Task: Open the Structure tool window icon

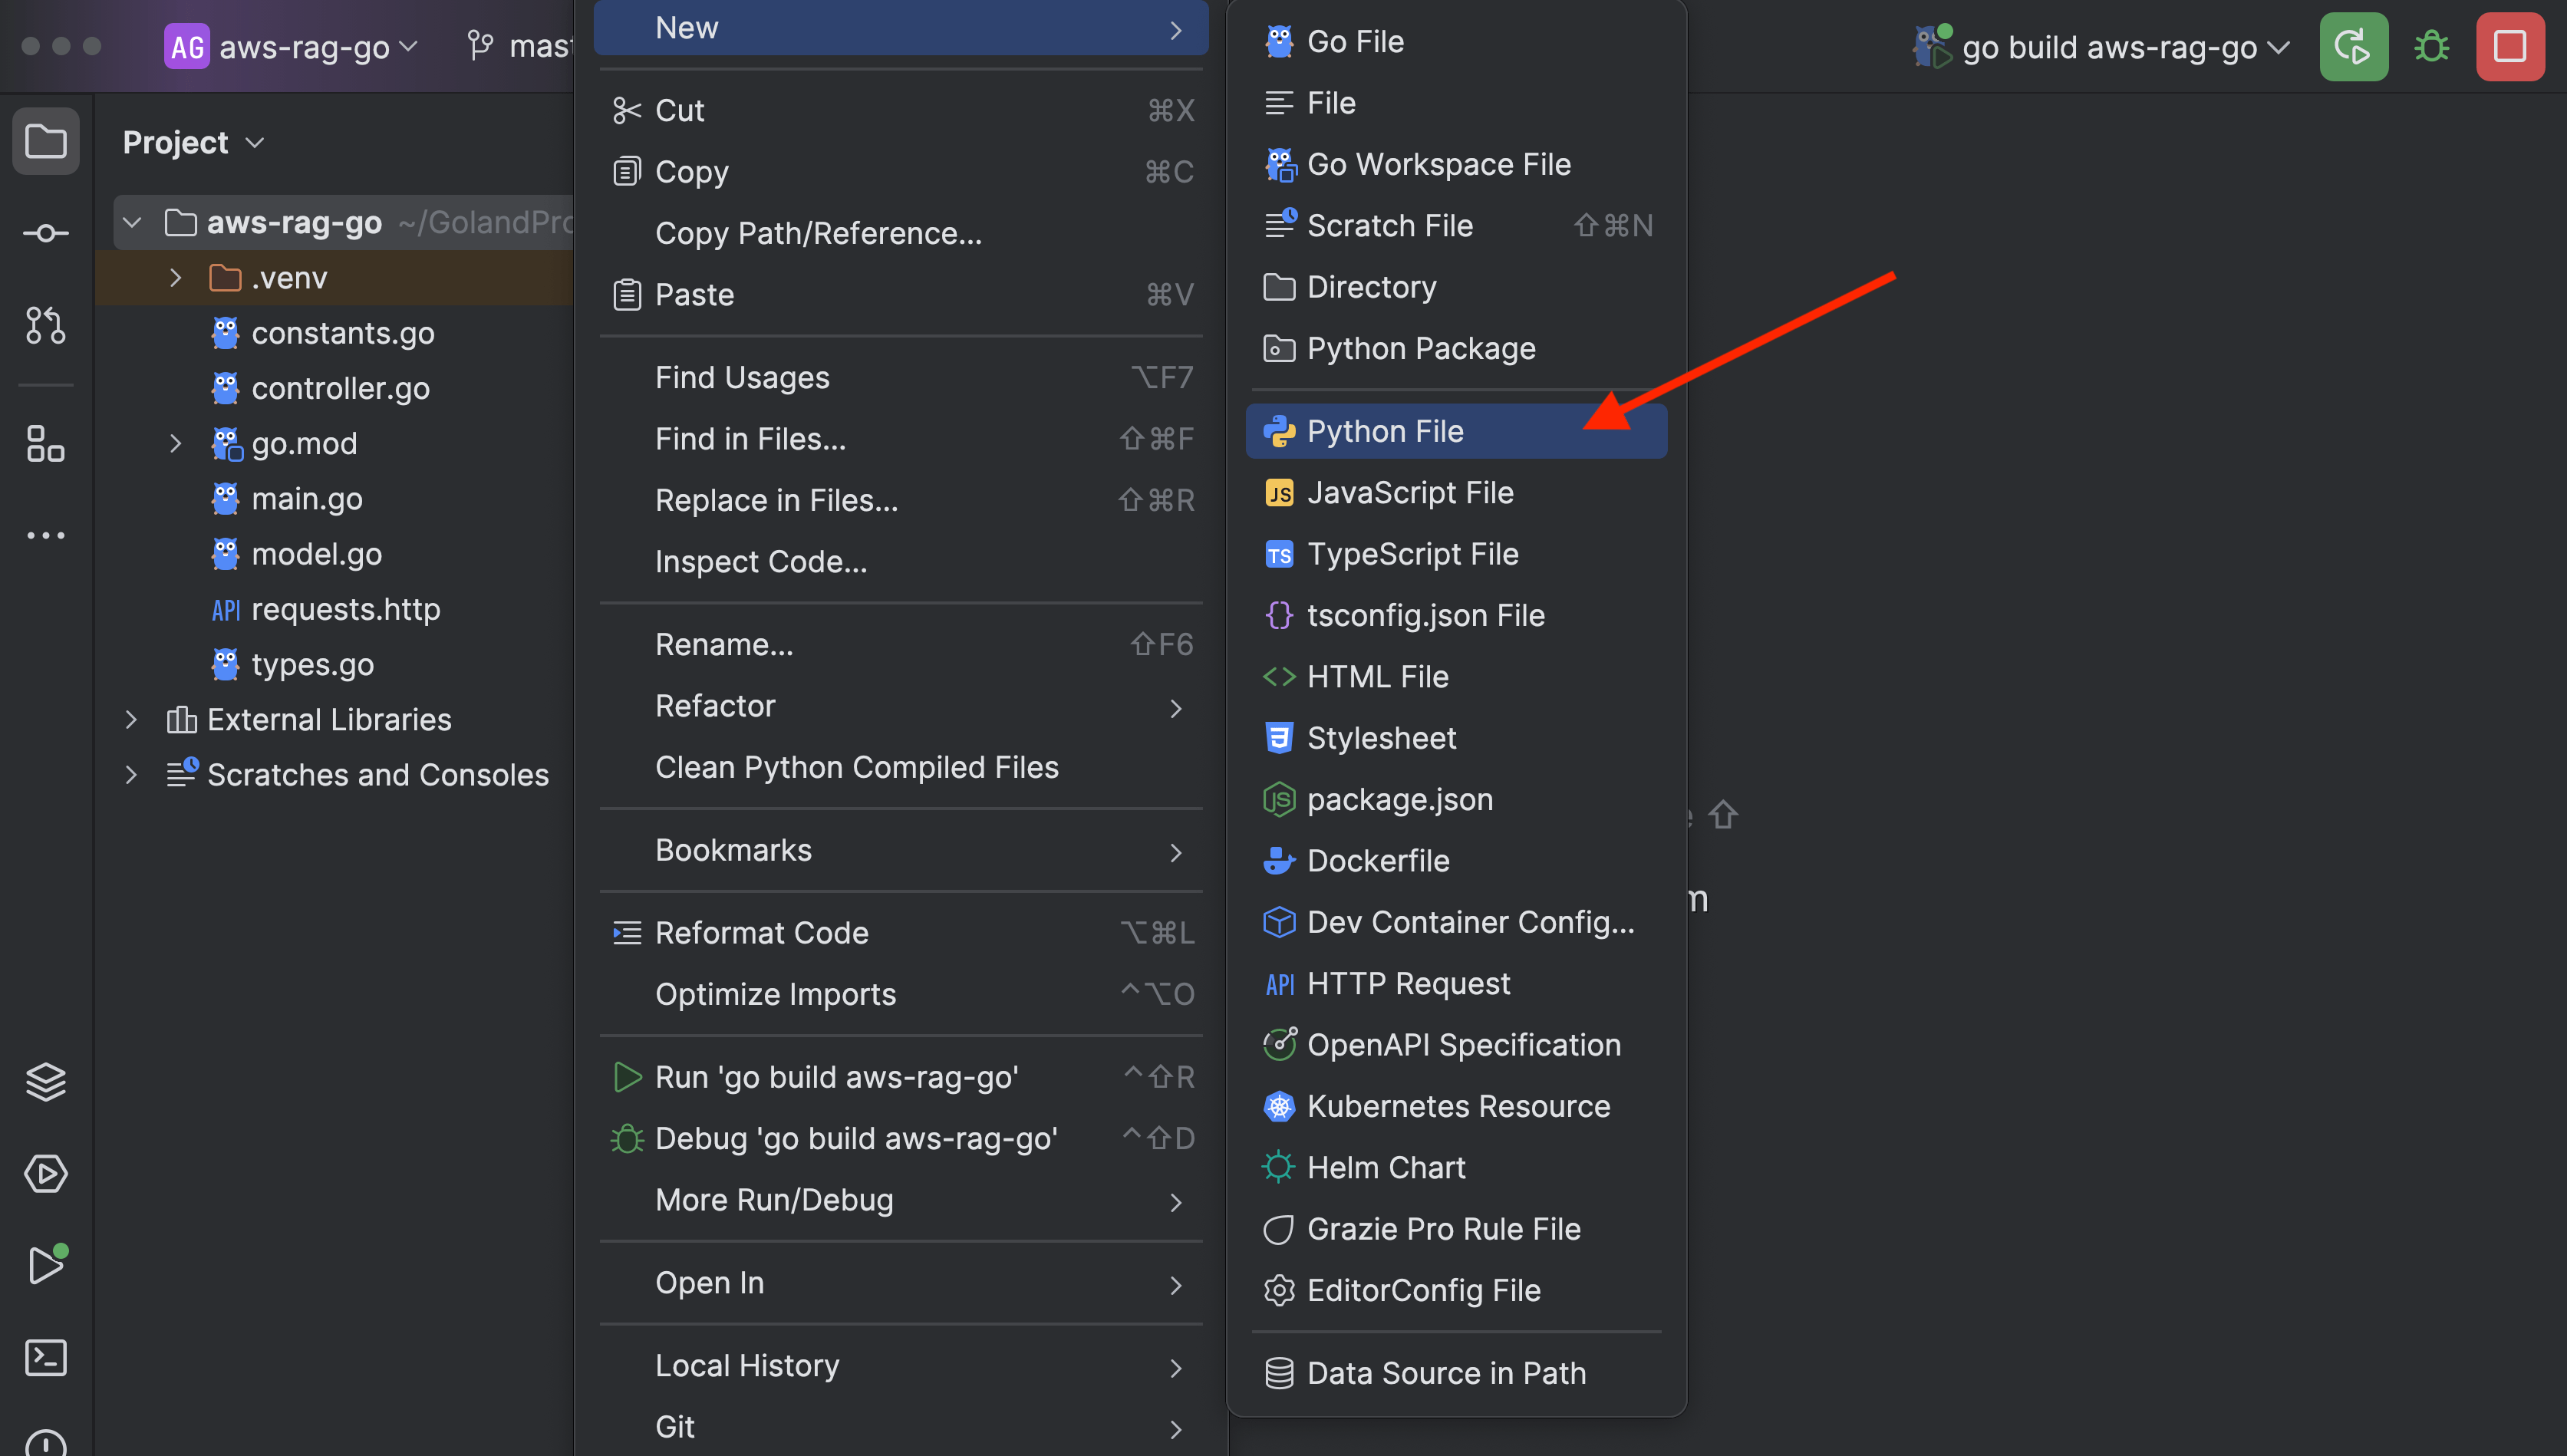Action: (x=46, y=443)
